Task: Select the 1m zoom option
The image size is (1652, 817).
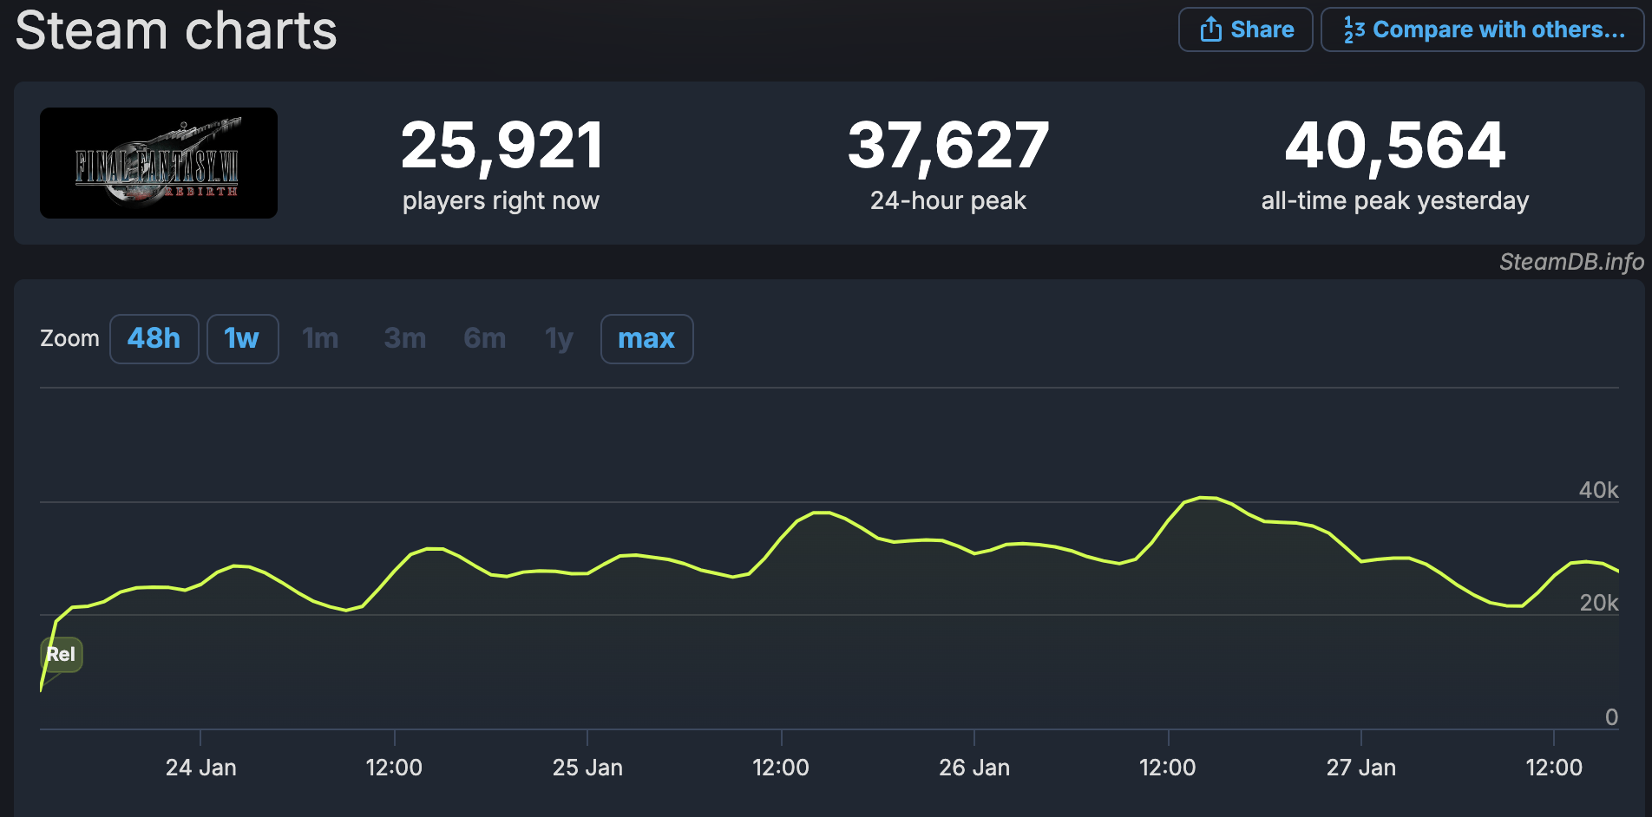Action: tap(320, 338)
